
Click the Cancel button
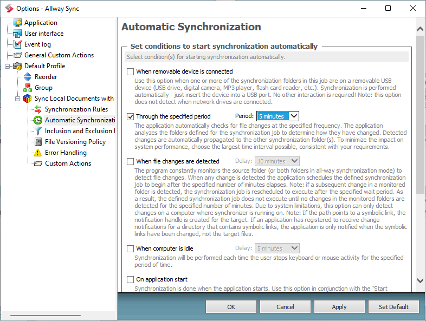(285, 307)
